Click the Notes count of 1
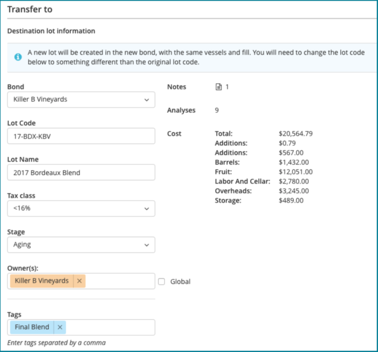378x352 pixels. pos(227,87)
